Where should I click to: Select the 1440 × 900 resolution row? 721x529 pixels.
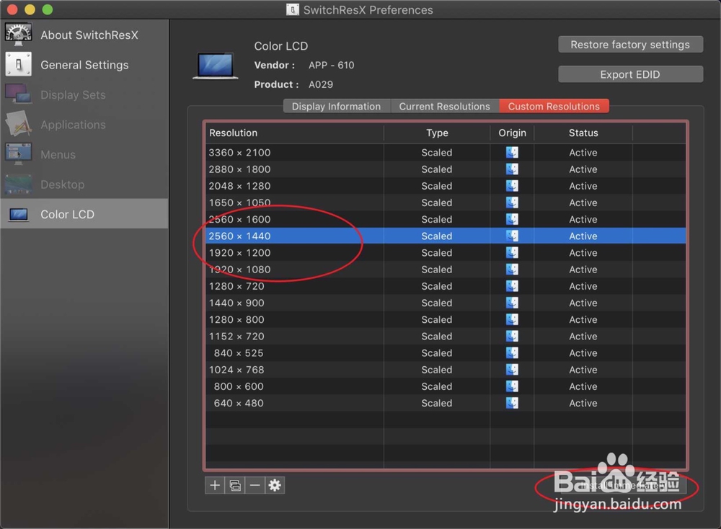coord(446,303)
